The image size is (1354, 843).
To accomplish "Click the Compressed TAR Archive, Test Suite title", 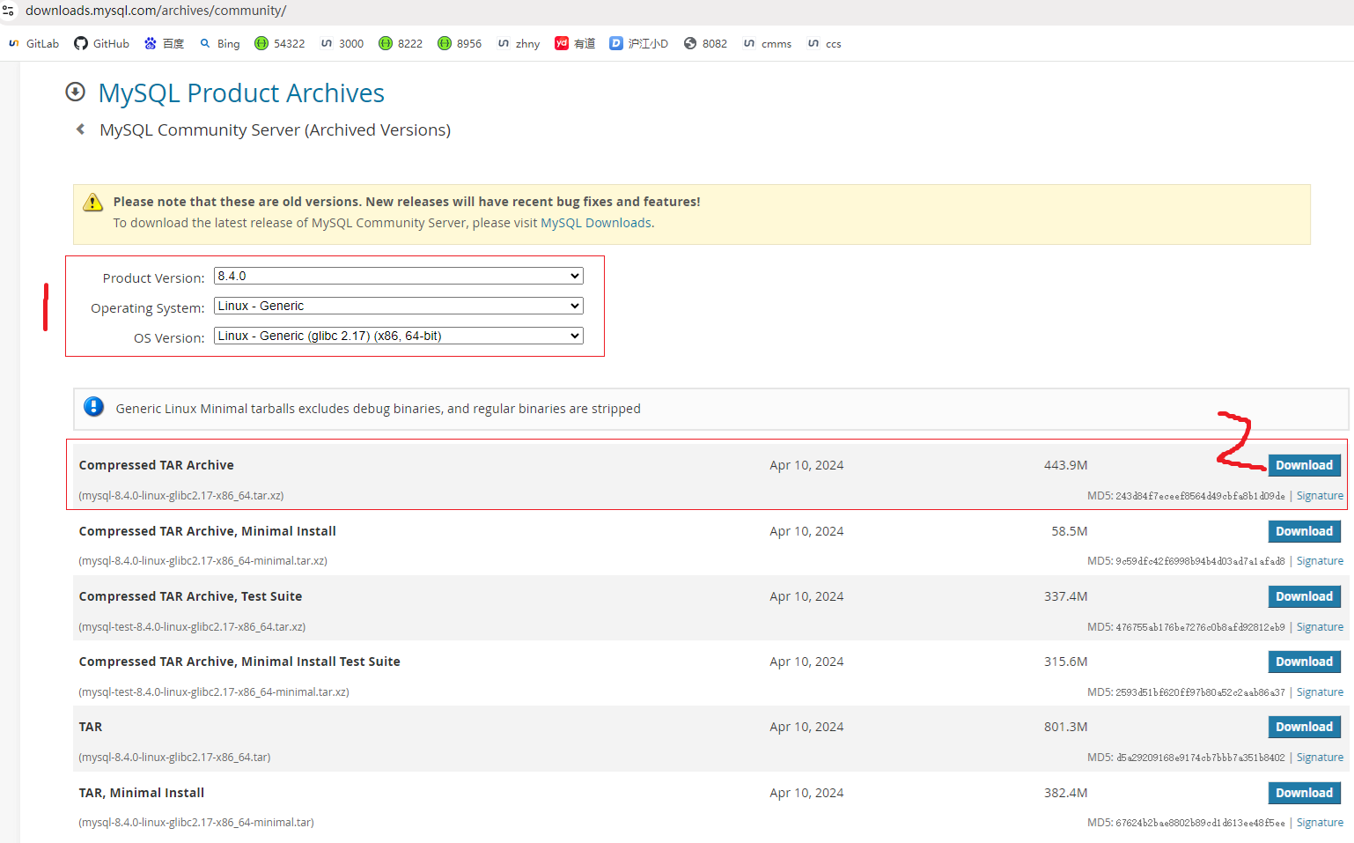I will click(190, 596).
